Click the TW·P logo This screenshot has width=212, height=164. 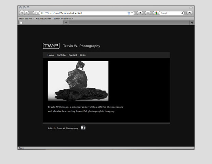51,46
